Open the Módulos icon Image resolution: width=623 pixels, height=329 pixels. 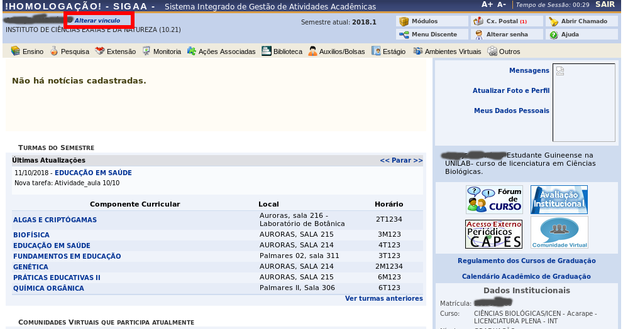coord(404,21)
